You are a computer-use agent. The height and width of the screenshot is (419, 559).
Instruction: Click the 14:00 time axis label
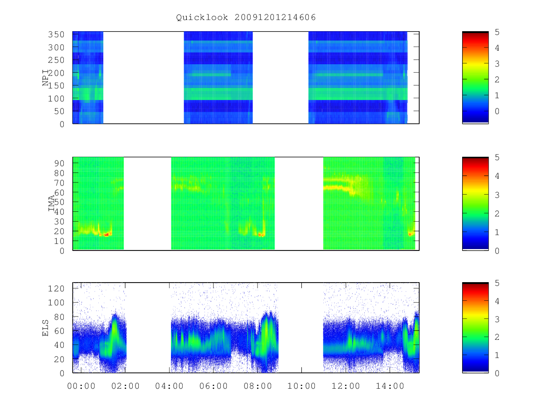tap(389, 386)
